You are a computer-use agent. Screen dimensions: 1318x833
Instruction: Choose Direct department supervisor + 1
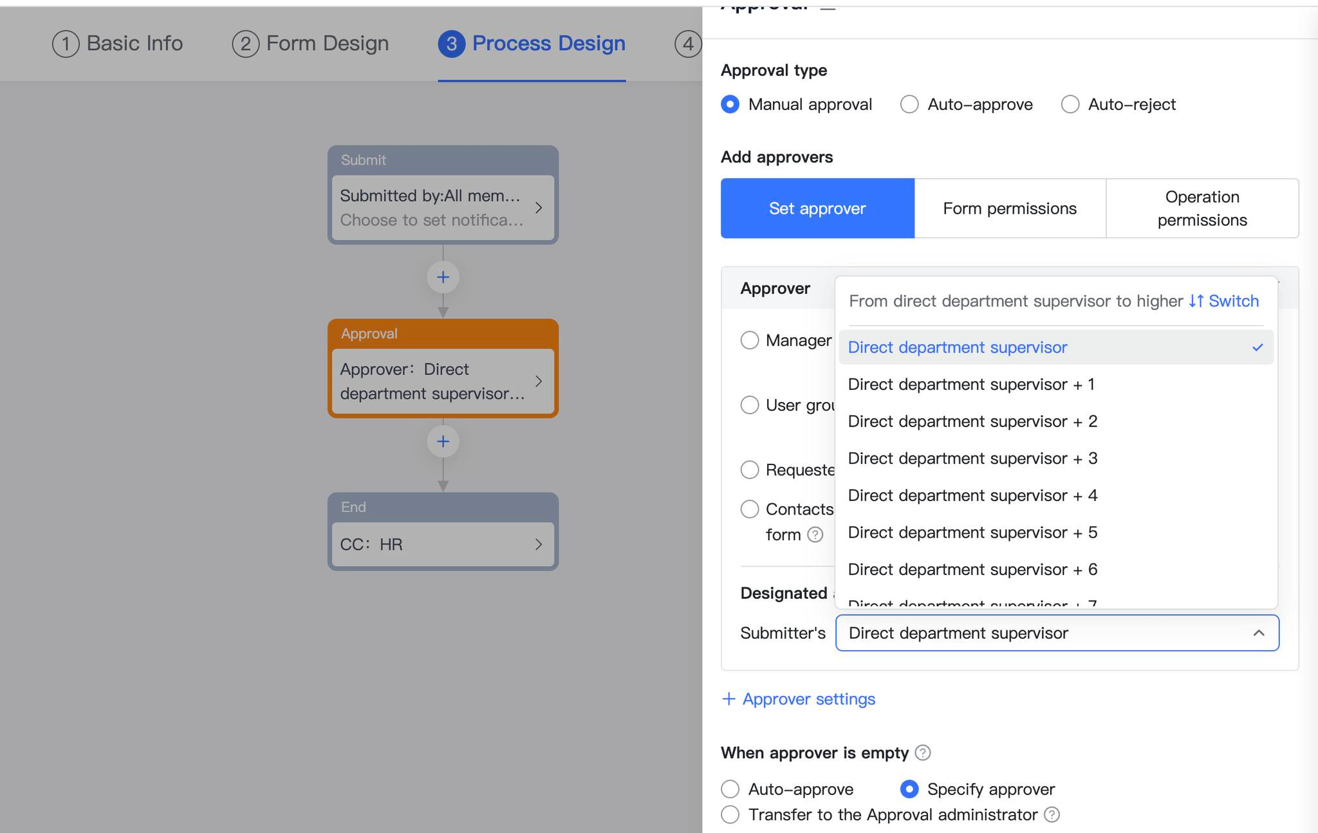pos(1056,385)
